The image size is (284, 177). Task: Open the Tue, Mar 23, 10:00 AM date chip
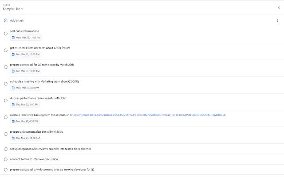pyautogui.click(x=26, y=54)
